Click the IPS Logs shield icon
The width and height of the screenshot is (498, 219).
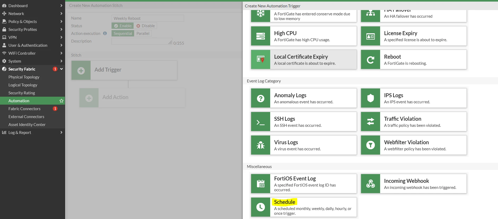click(371, 98)
